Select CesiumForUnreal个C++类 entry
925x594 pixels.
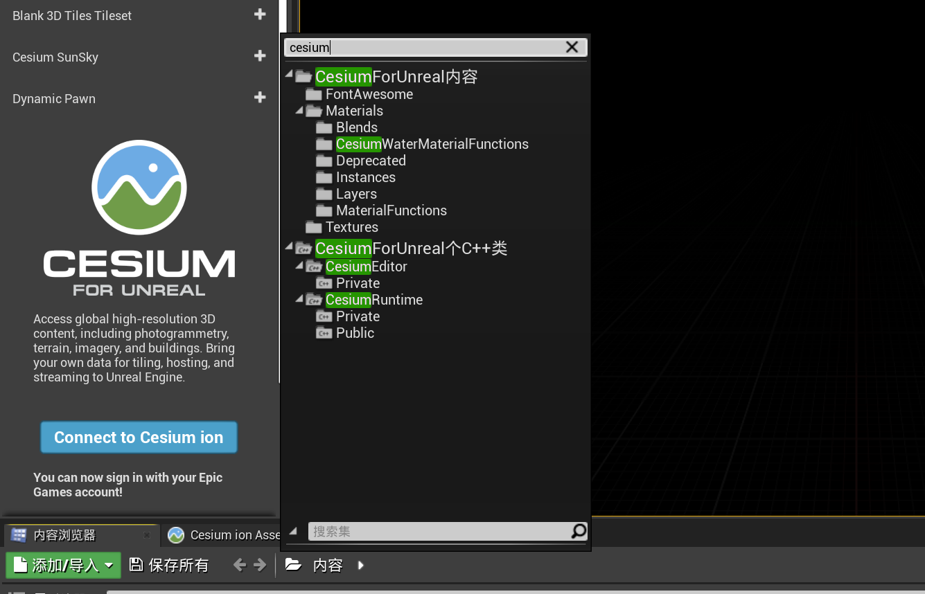[410, 248]
